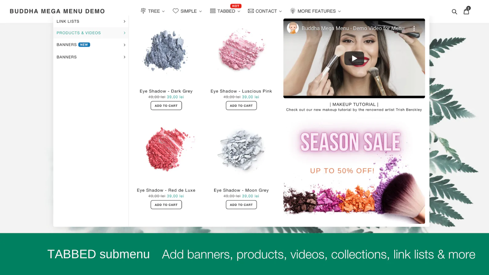Open Eye Shadow - Luscious Pink product link

pyautogui.click(x=241, y=91)
